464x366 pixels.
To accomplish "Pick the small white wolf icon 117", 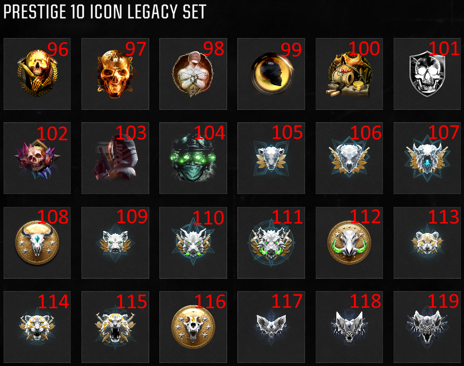I will point(271,327).
